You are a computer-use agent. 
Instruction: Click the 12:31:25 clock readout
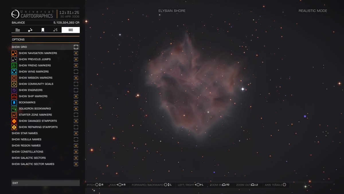pos(69,12)
